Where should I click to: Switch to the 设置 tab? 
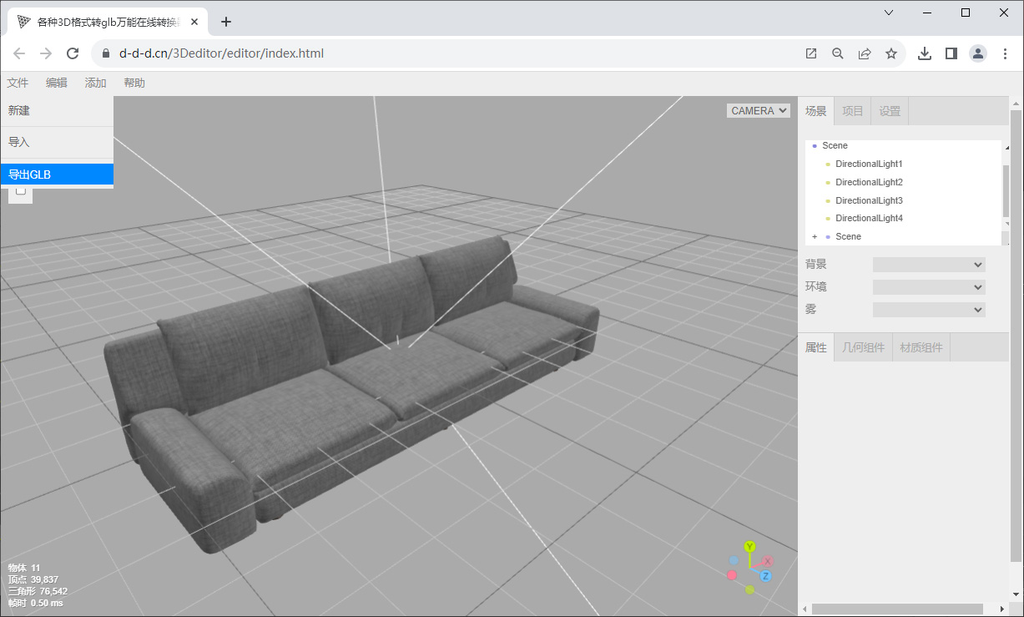coord(890,111)
